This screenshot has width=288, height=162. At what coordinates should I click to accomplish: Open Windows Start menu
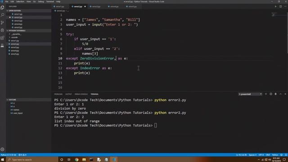pos(3,160)
